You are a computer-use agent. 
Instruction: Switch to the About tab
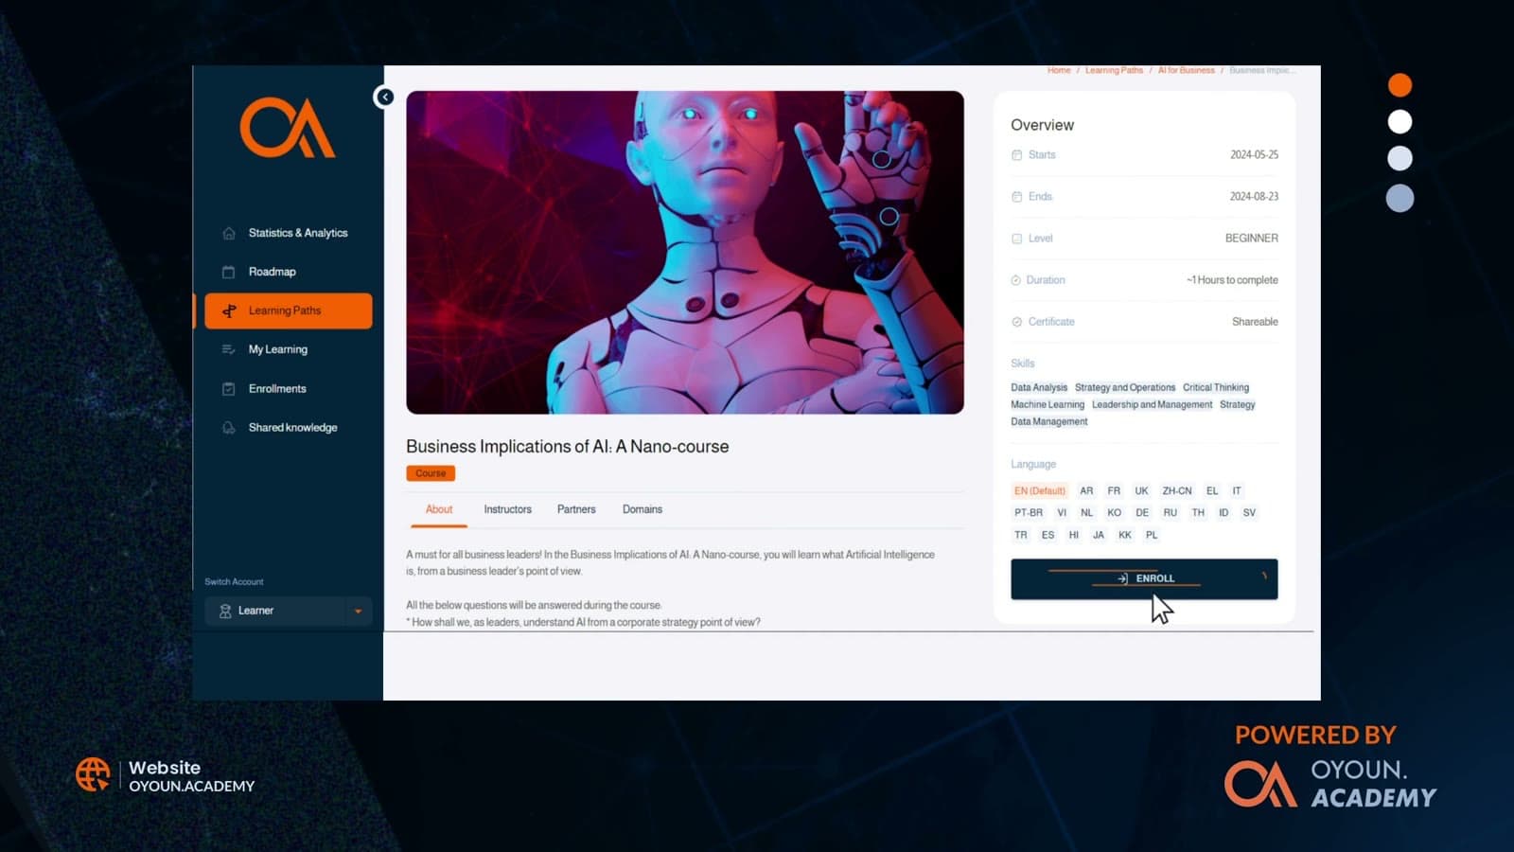[x=439, y=509]
